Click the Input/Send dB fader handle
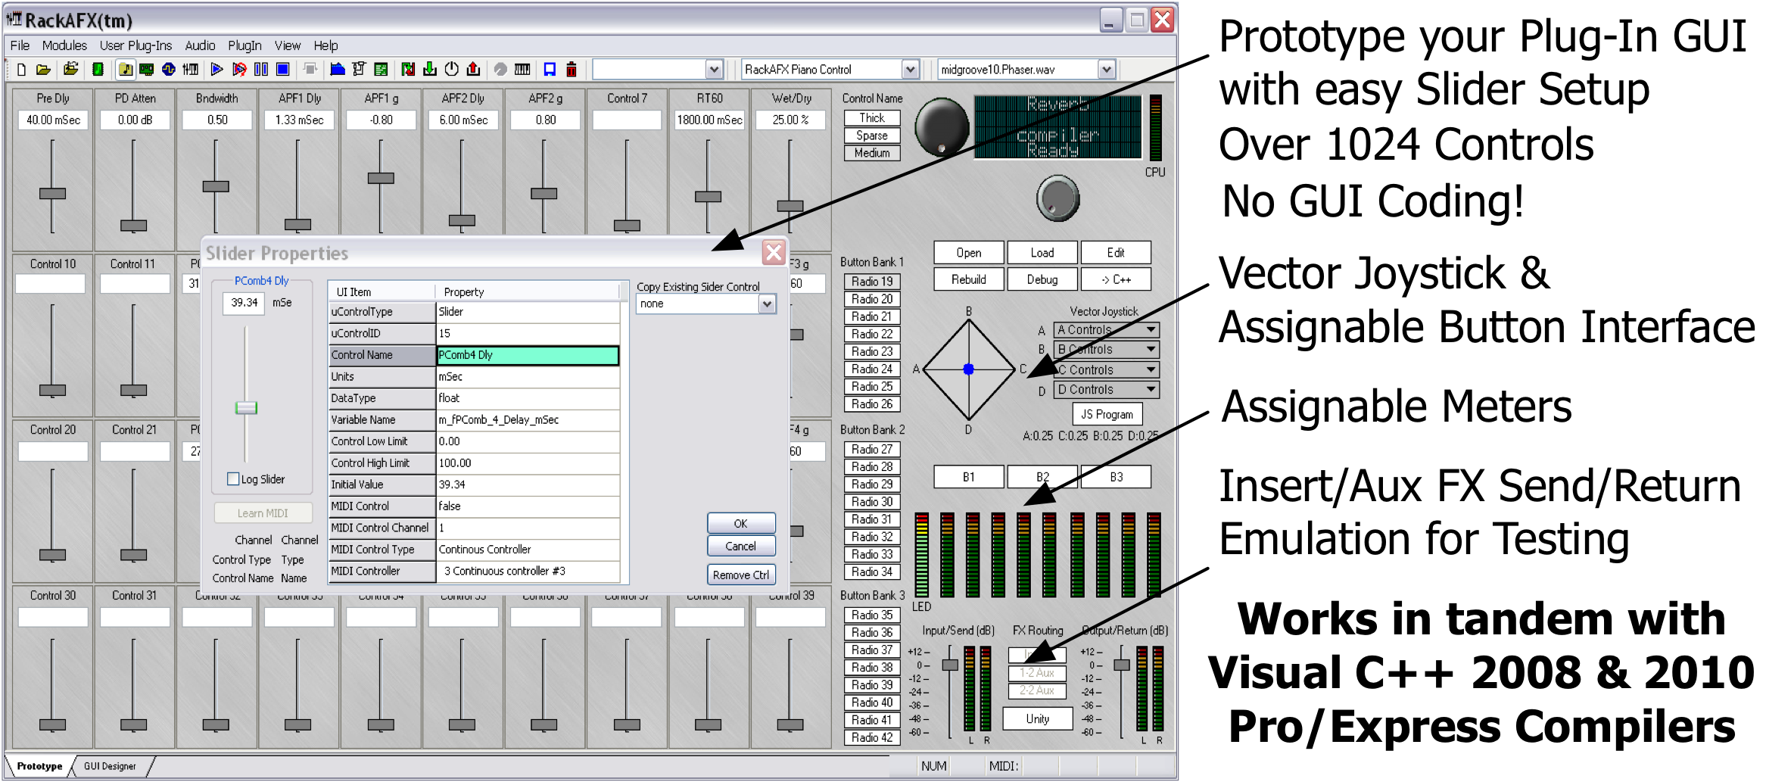Image resolution: width=1766 pixels, height=782 pixels. click(950, 665)
